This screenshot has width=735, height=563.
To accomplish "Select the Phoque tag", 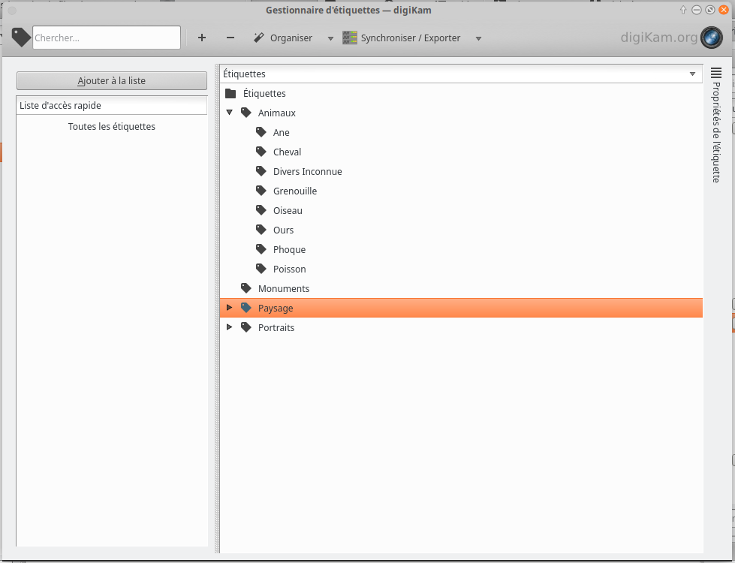I will (289, 250).
